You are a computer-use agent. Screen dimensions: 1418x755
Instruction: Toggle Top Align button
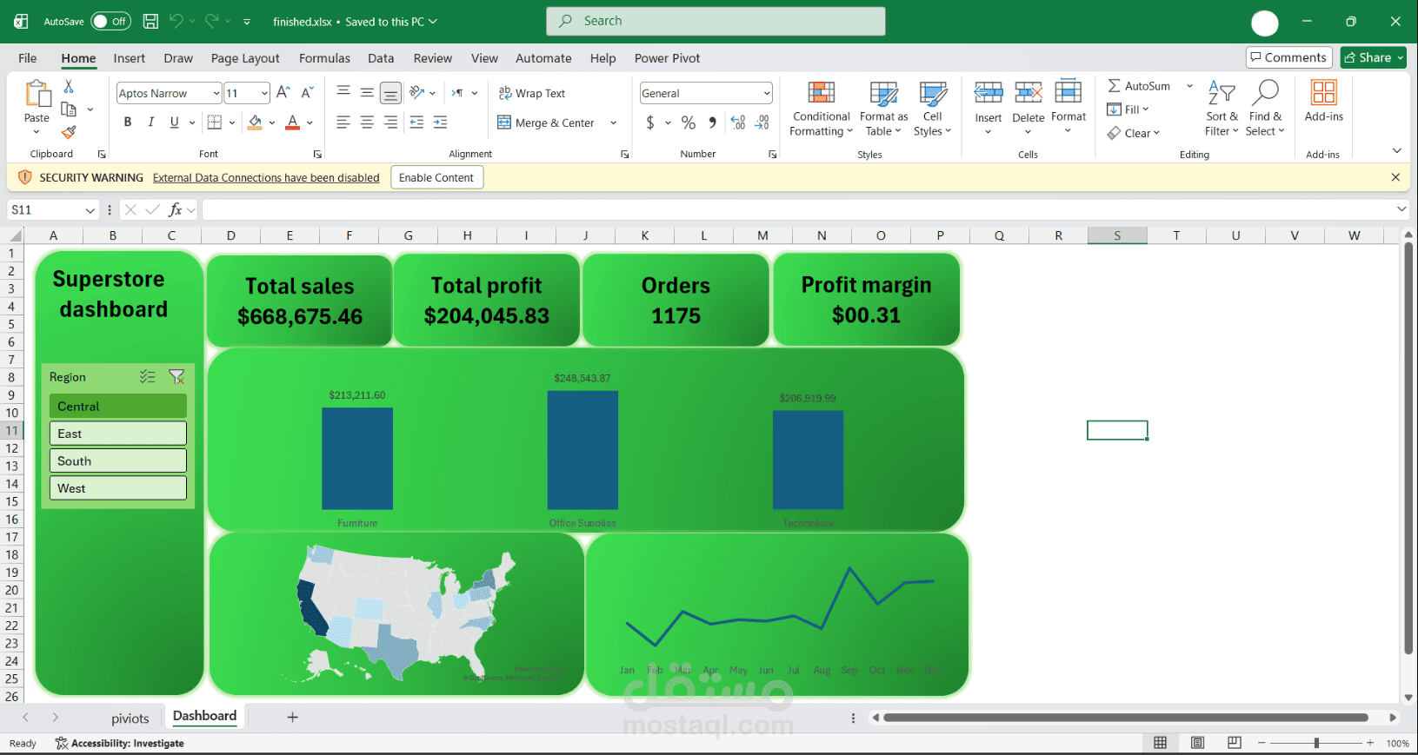coord(343,93)
